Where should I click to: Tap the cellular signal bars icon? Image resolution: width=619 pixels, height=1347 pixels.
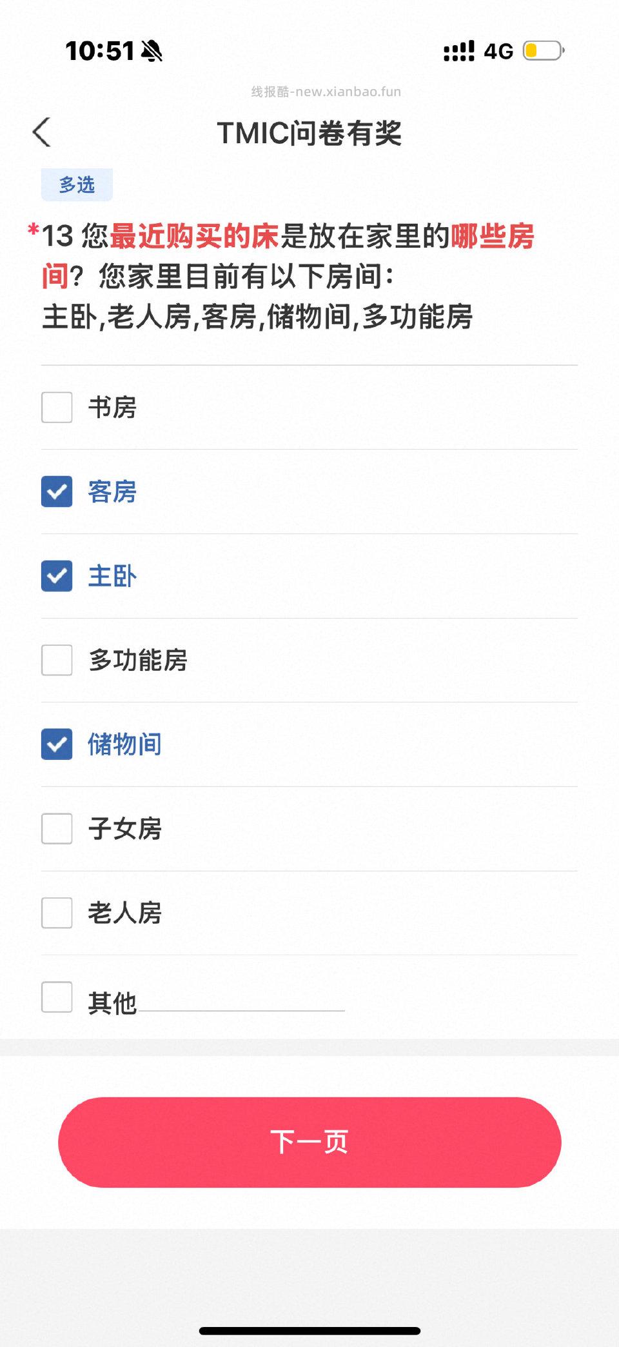(x=458, y=52)
